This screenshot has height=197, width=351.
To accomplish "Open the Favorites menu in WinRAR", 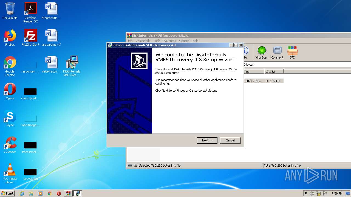I will [170, 41].
